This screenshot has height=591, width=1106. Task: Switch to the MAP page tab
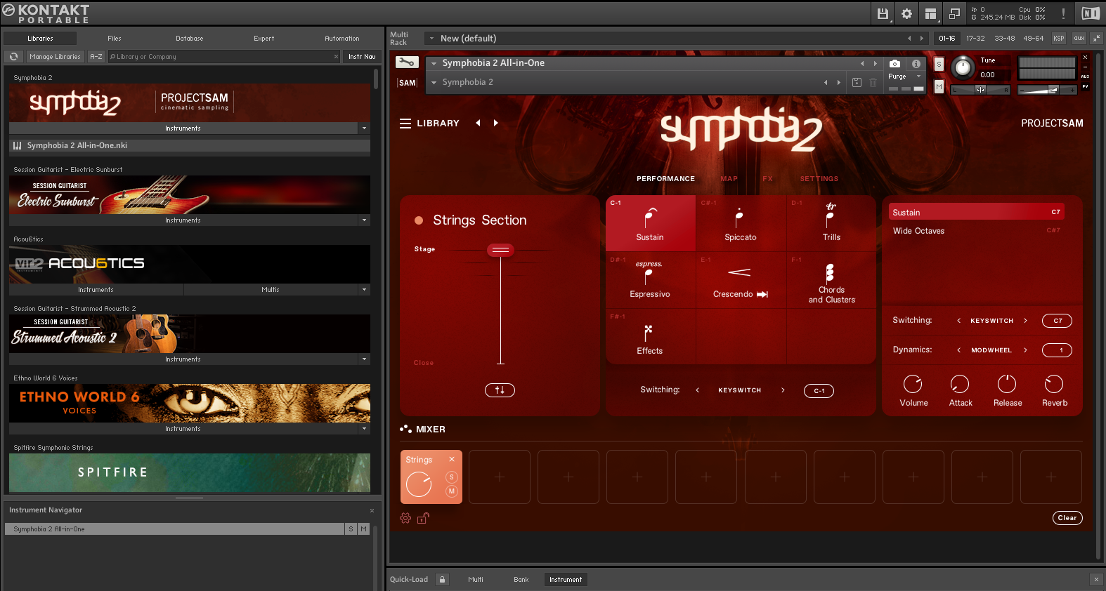729,179
